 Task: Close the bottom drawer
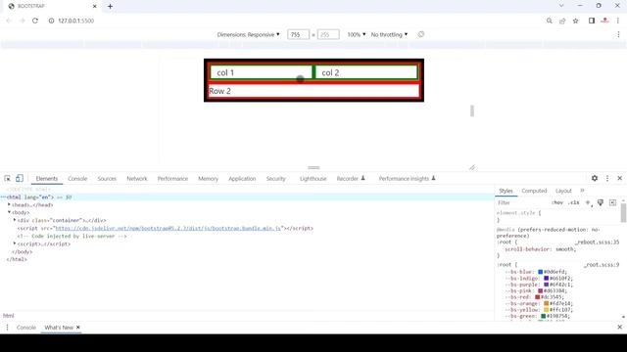[620, 327]
